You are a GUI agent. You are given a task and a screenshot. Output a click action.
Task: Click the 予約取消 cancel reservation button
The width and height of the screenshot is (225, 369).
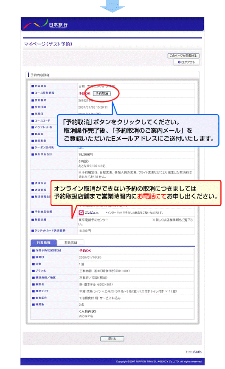click(x=102, y=93)
